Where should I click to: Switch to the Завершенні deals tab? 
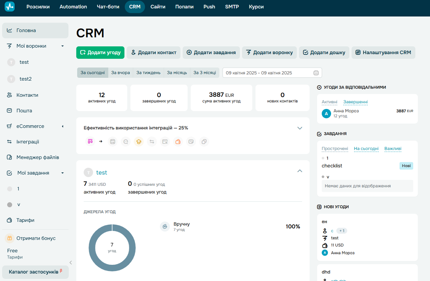(355, 102)
